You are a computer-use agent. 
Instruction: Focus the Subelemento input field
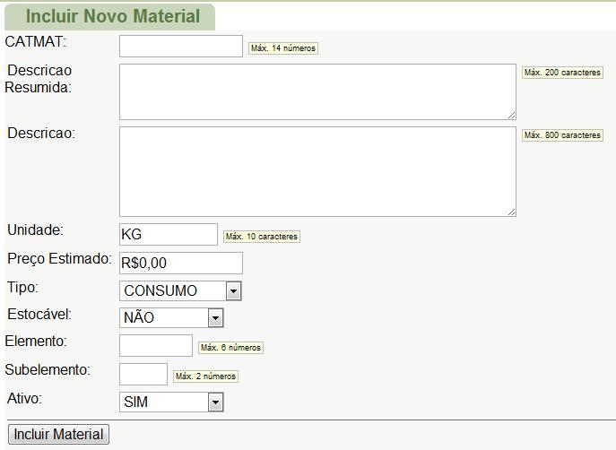(143, 375)
